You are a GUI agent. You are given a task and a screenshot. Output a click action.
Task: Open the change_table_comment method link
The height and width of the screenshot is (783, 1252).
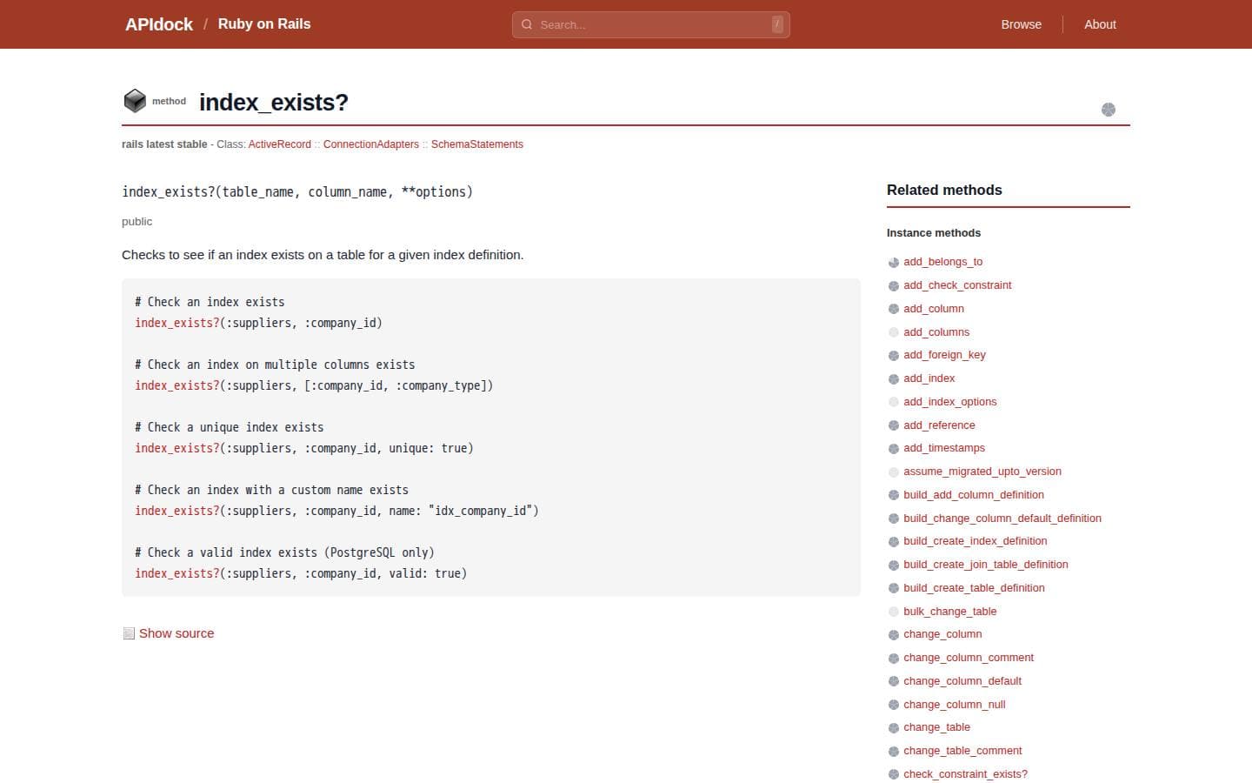point(962,751)
